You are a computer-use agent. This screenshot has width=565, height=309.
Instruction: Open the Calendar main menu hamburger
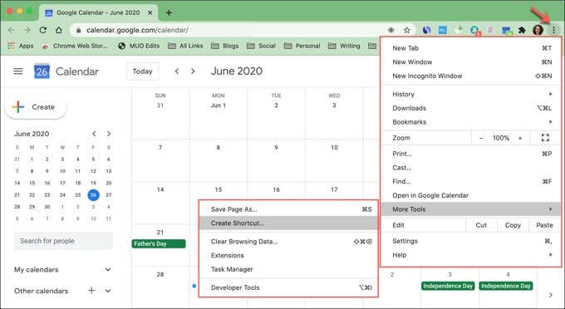coord(18,71)
